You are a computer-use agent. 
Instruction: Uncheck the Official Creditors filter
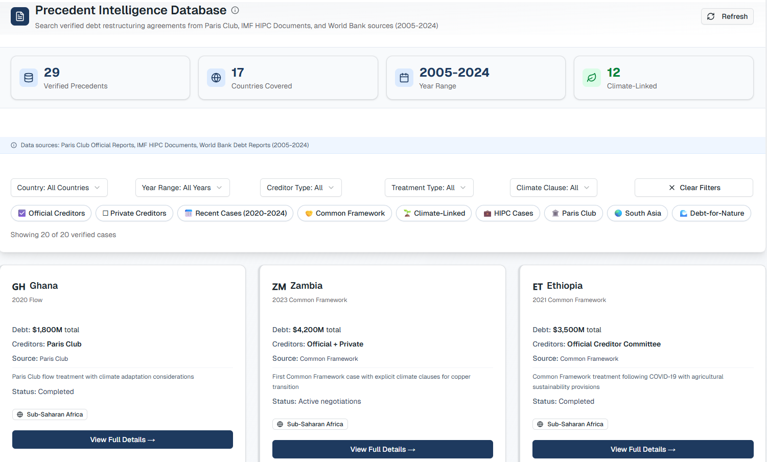tap(51, 213)
